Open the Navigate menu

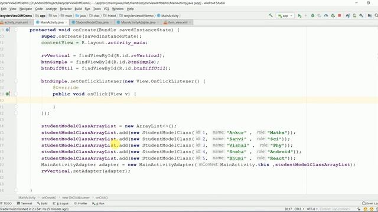25,9
